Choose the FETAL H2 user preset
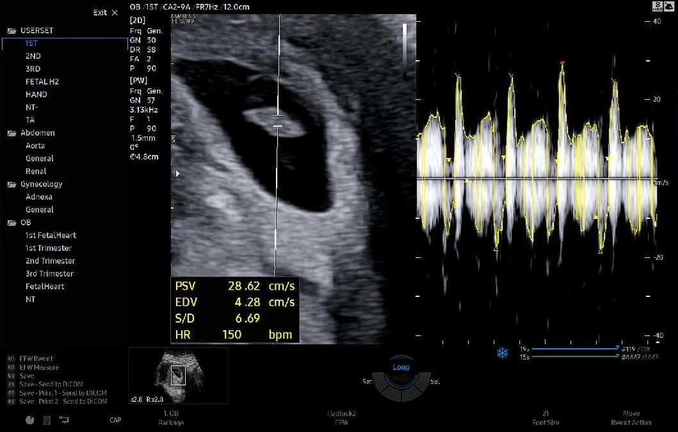Image resolution: width=678 pixels, height=432 pixels. (42, 82)
